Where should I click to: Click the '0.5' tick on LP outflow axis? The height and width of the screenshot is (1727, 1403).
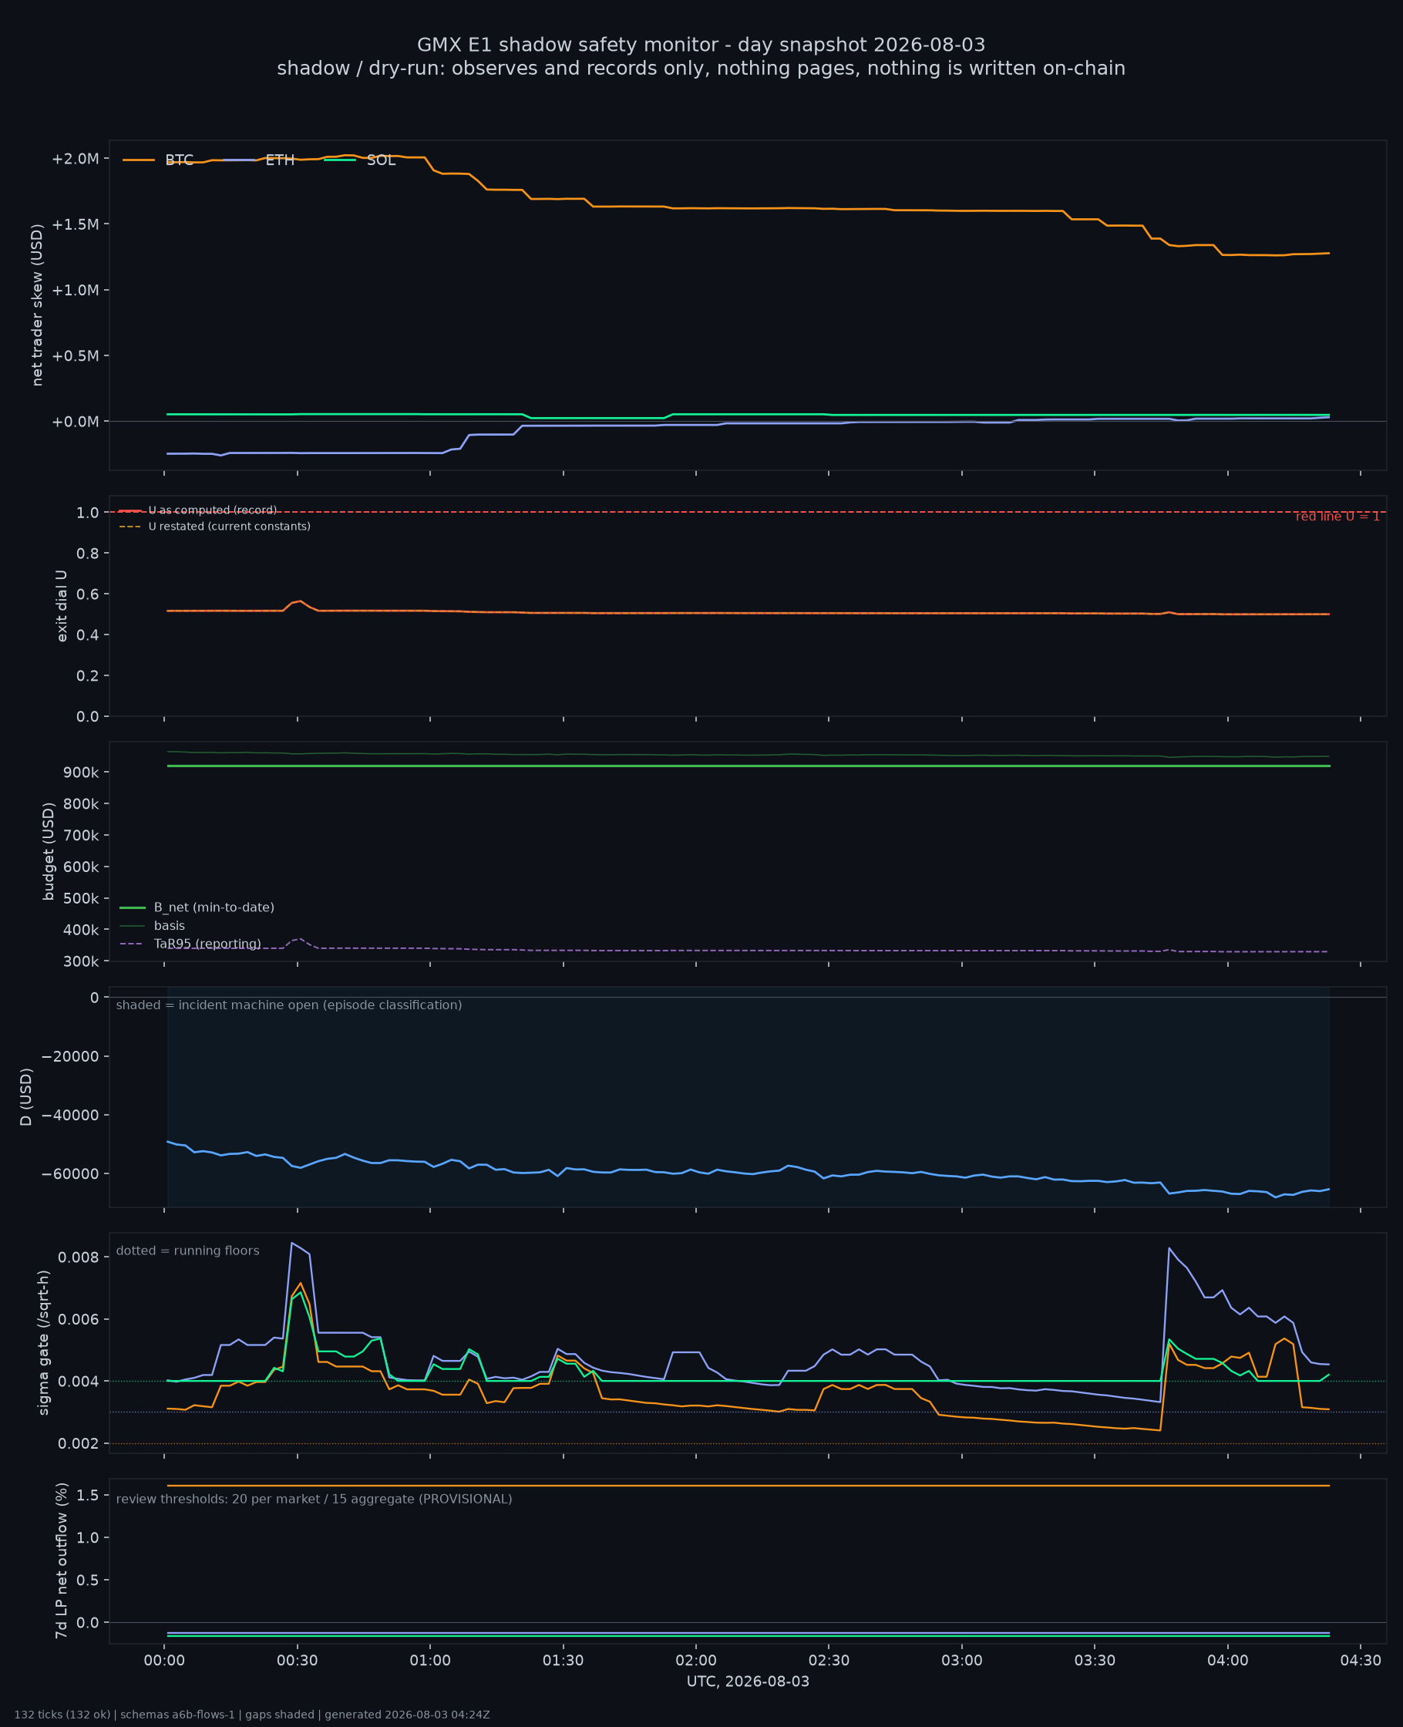[x=87, y=1581]
